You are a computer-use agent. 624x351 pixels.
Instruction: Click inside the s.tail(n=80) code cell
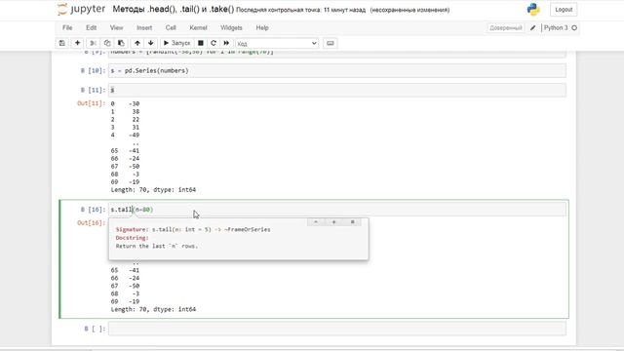(x=336, y=210)
